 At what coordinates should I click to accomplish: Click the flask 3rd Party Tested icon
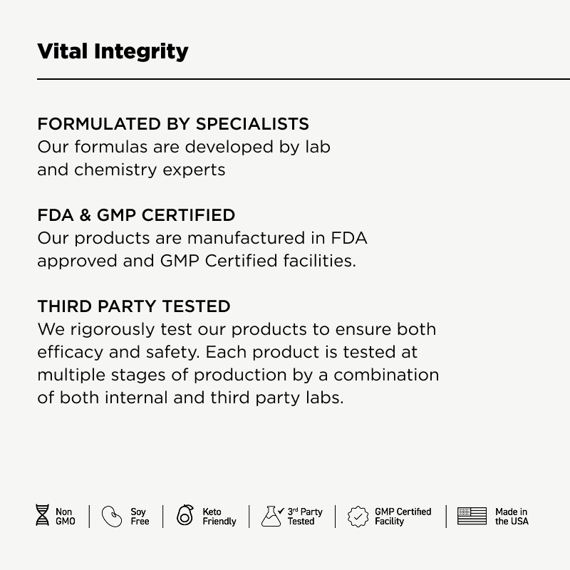click(x=271, y=516)
